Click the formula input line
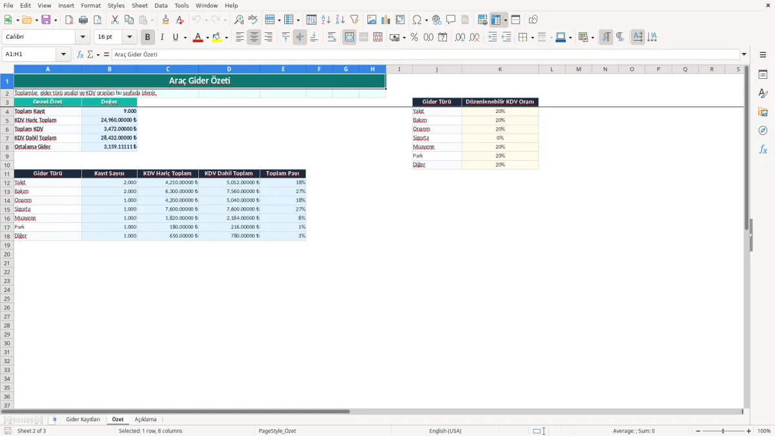This screenshot has height=436, width=775. [x=425, y=55]
